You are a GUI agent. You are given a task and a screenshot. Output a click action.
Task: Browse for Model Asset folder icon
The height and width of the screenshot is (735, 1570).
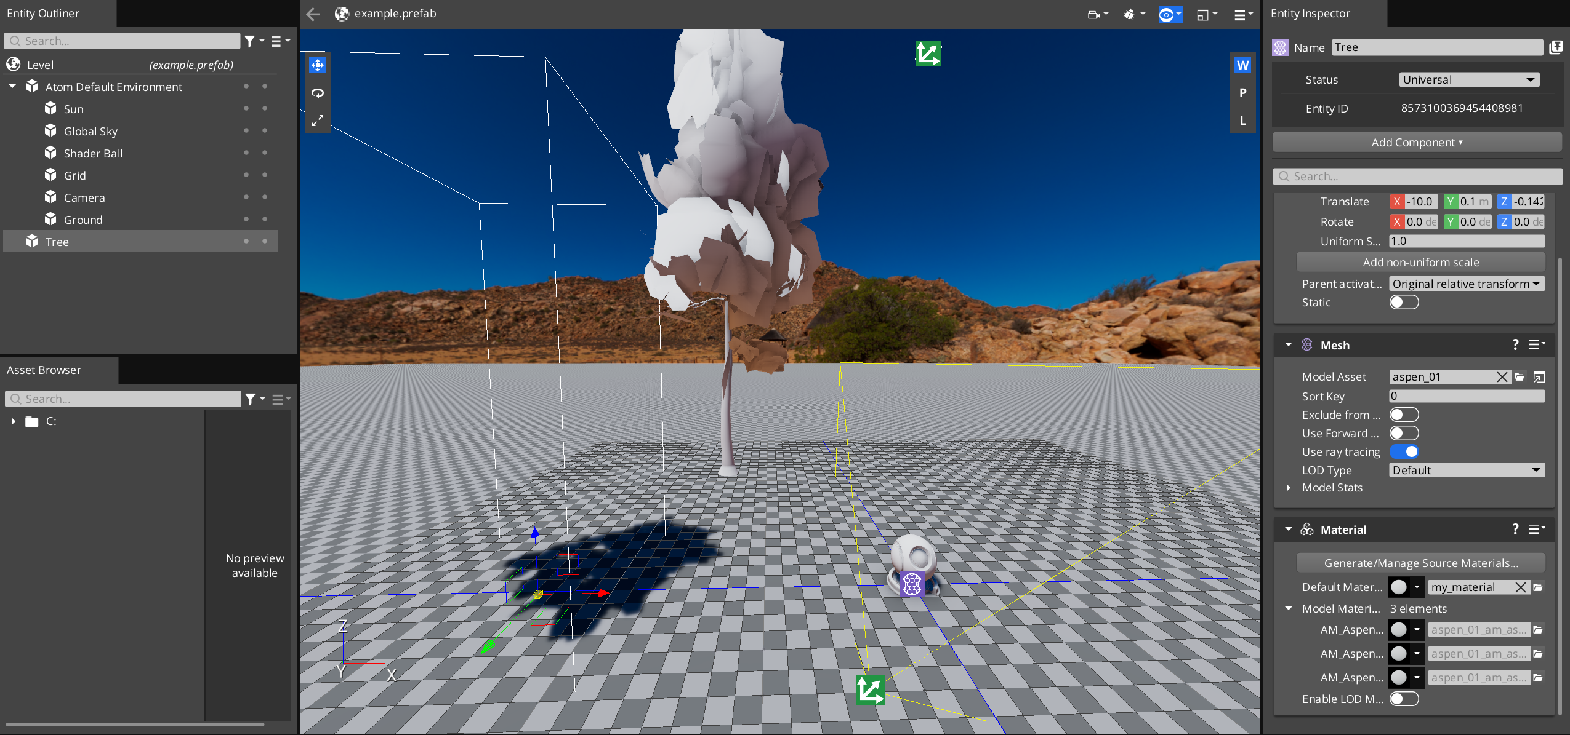[x=1520, y=377]
